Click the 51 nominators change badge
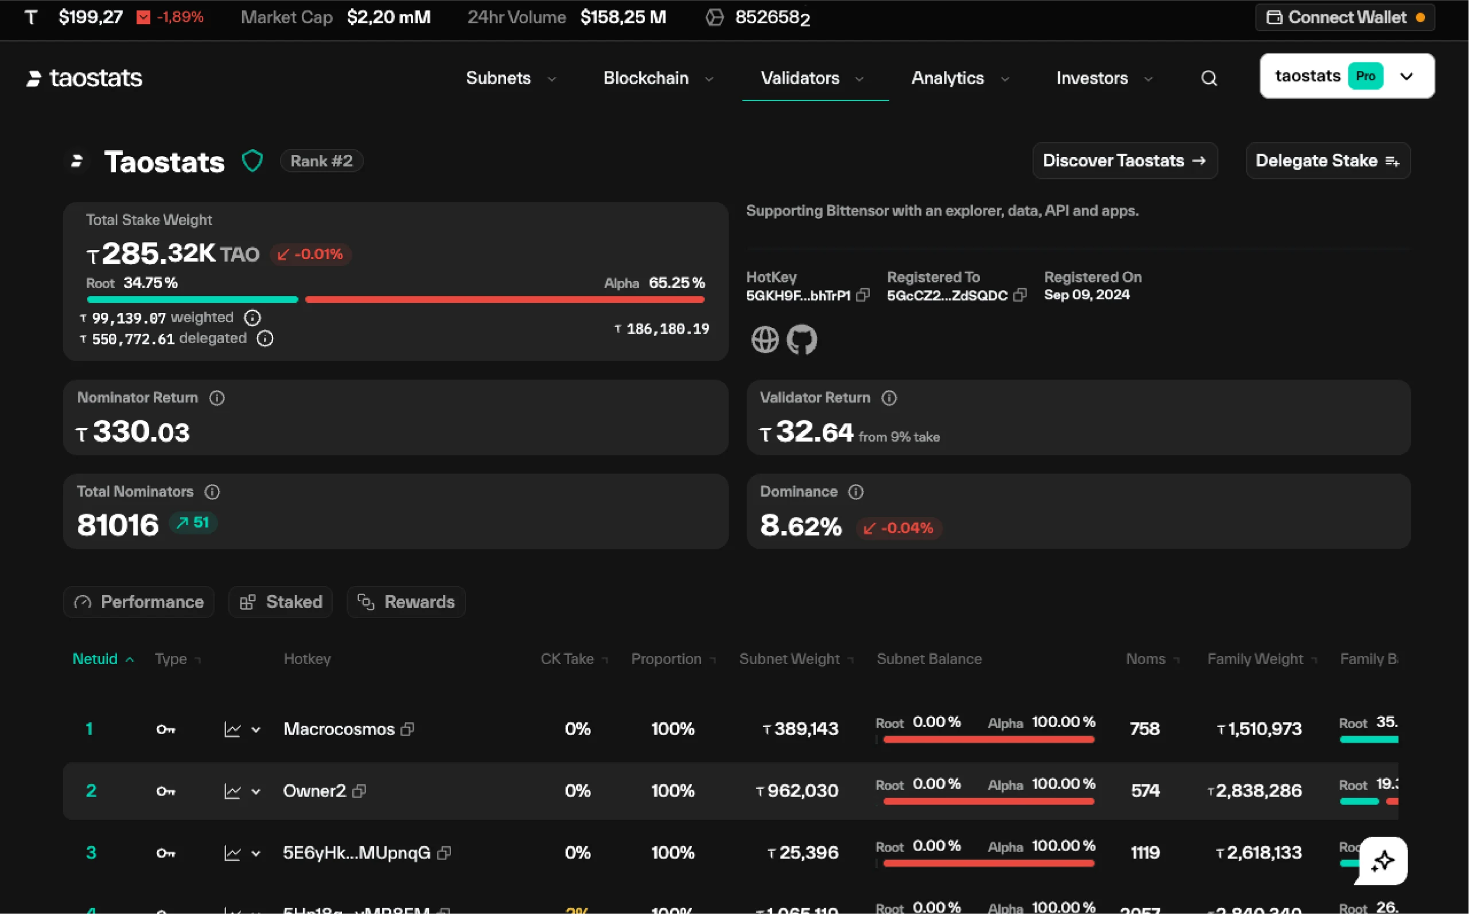The image size is (1469, 914). click(192, 522)
